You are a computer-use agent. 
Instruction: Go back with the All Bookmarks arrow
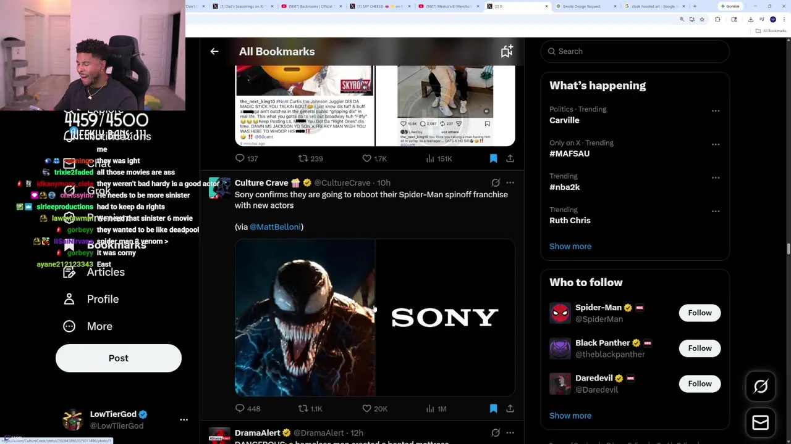click(x=214, y=52)
